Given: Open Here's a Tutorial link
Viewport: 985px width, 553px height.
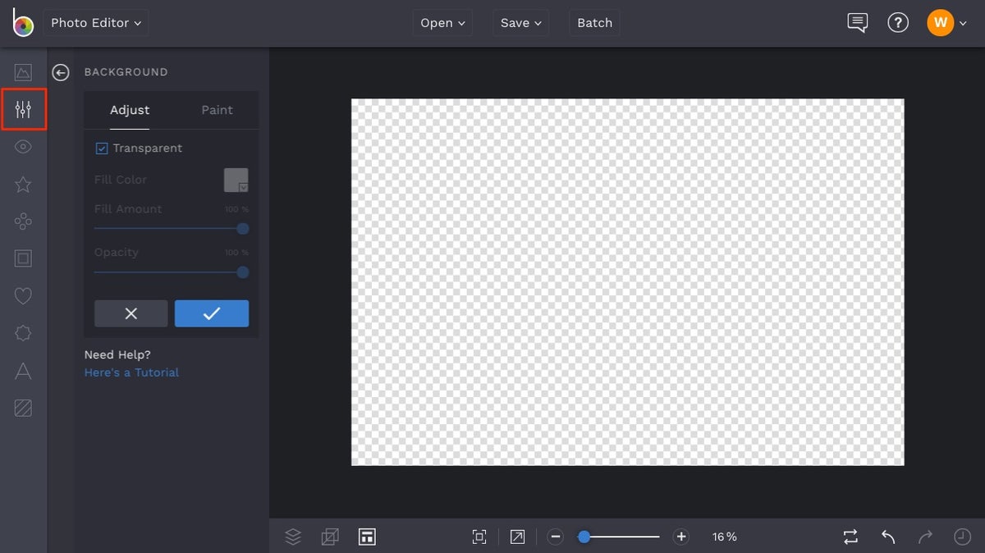Looking at the screenshot, I should tap(131, 372).
